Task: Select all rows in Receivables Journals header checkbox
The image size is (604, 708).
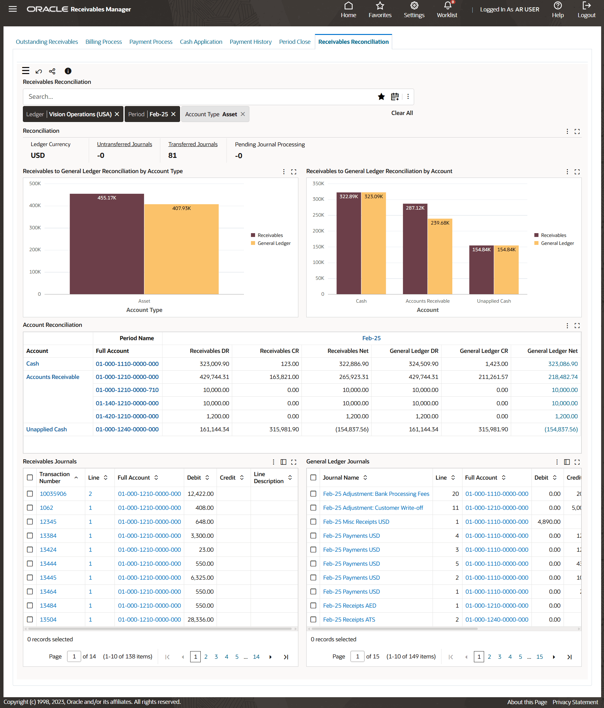Action: (30, 477)
